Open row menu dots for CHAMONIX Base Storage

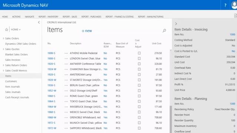click(x=66, y=69)
